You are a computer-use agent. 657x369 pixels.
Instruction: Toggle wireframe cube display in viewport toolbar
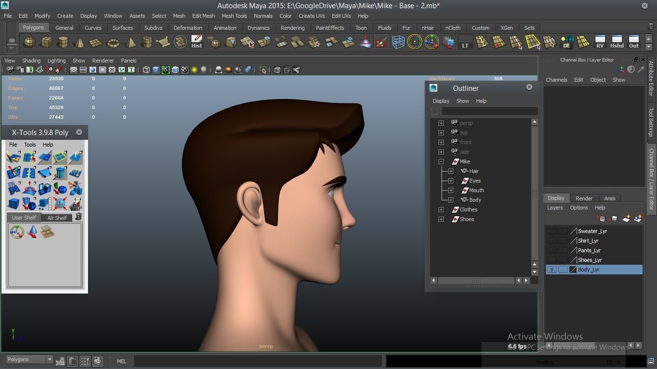pos(146,70)
